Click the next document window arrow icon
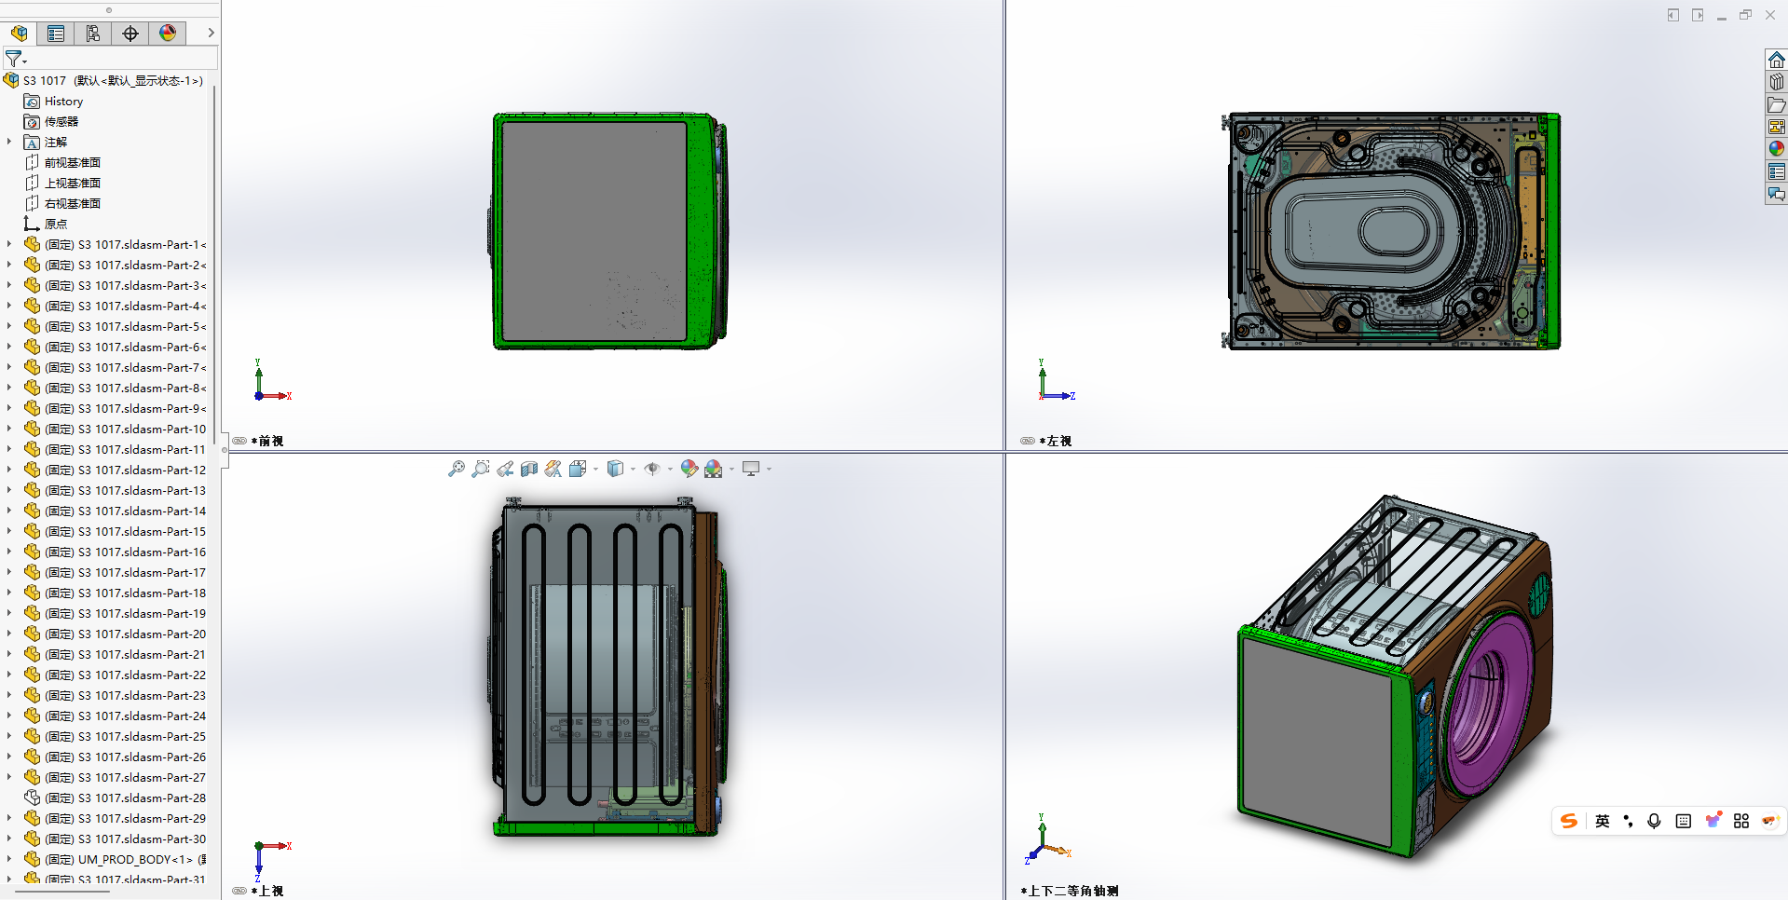The width and height of the screenshot is (1788, 900). 1698,15
